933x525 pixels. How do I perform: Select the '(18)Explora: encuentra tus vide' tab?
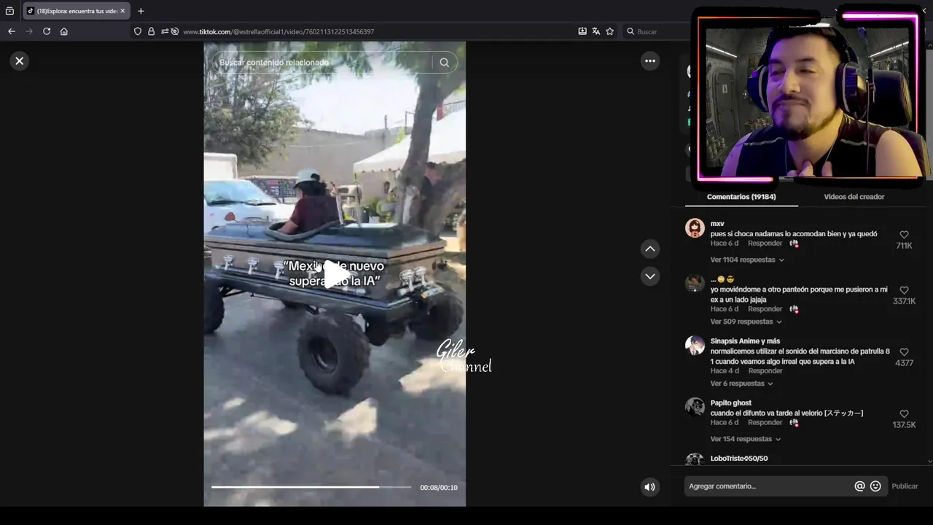click(x=76, y=11)
